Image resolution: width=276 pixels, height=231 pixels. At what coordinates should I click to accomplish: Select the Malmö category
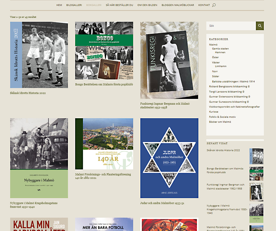coord(213,45)
